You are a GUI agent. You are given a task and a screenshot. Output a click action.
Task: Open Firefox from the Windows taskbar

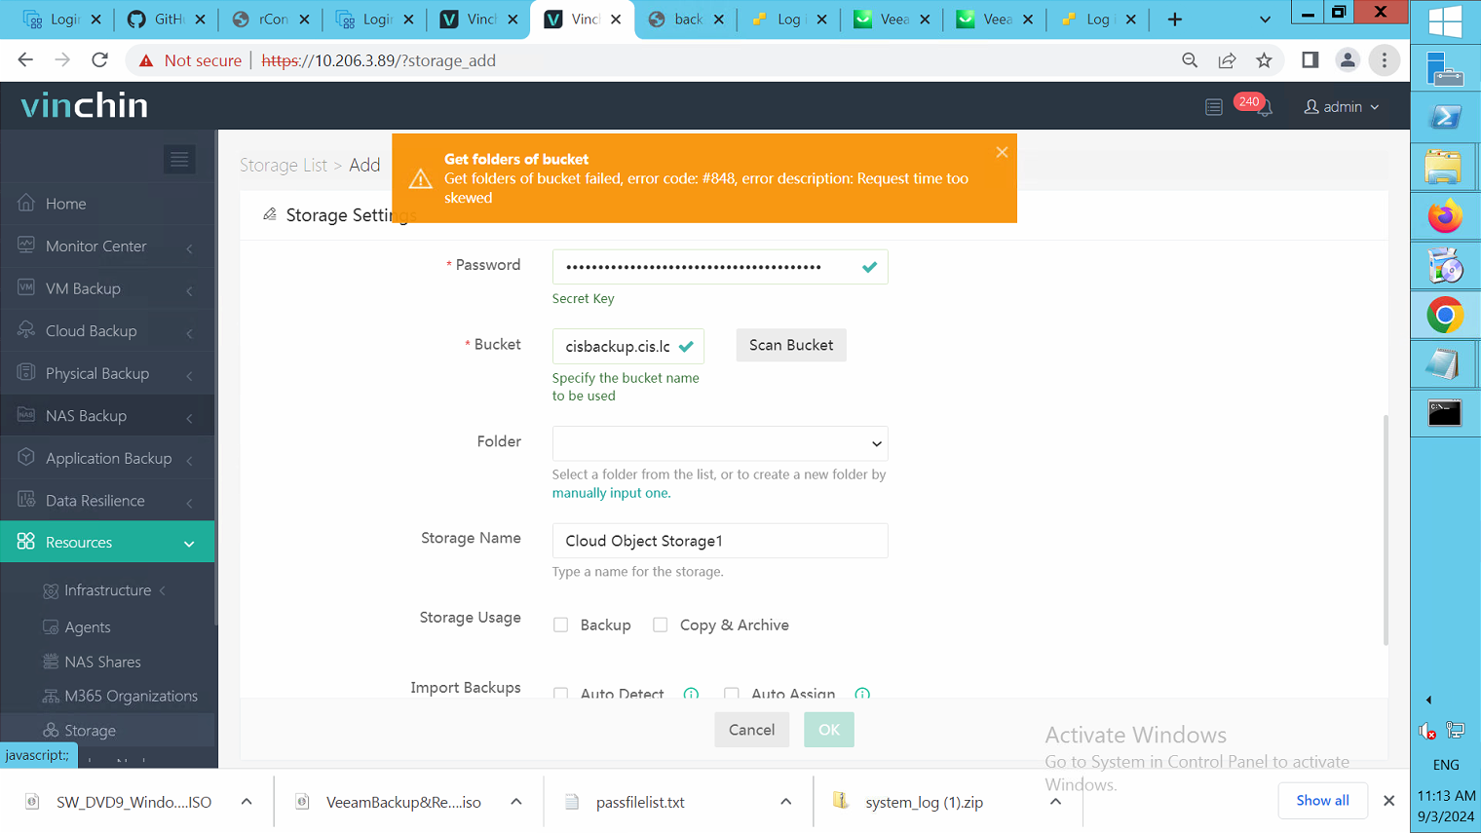[x=1444, y=216]
